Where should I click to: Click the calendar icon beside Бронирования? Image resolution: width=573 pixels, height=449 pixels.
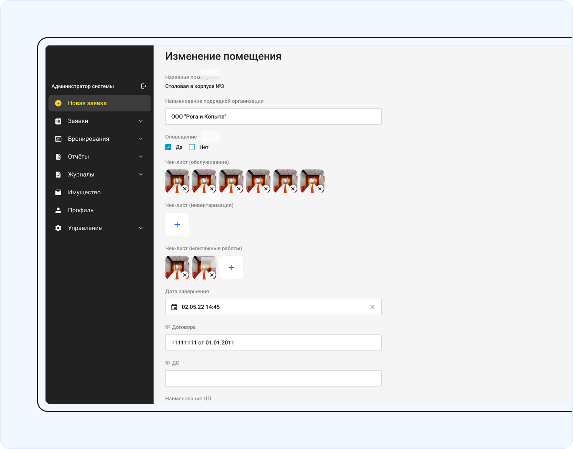click(x=58, y=139)
